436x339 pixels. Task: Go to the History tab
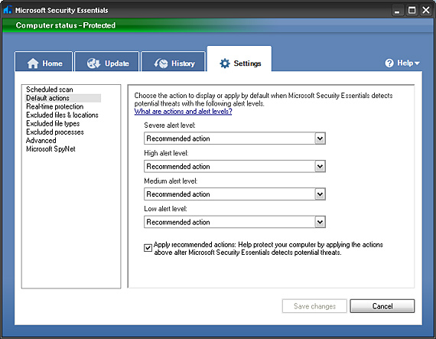[x=174, y=61]
